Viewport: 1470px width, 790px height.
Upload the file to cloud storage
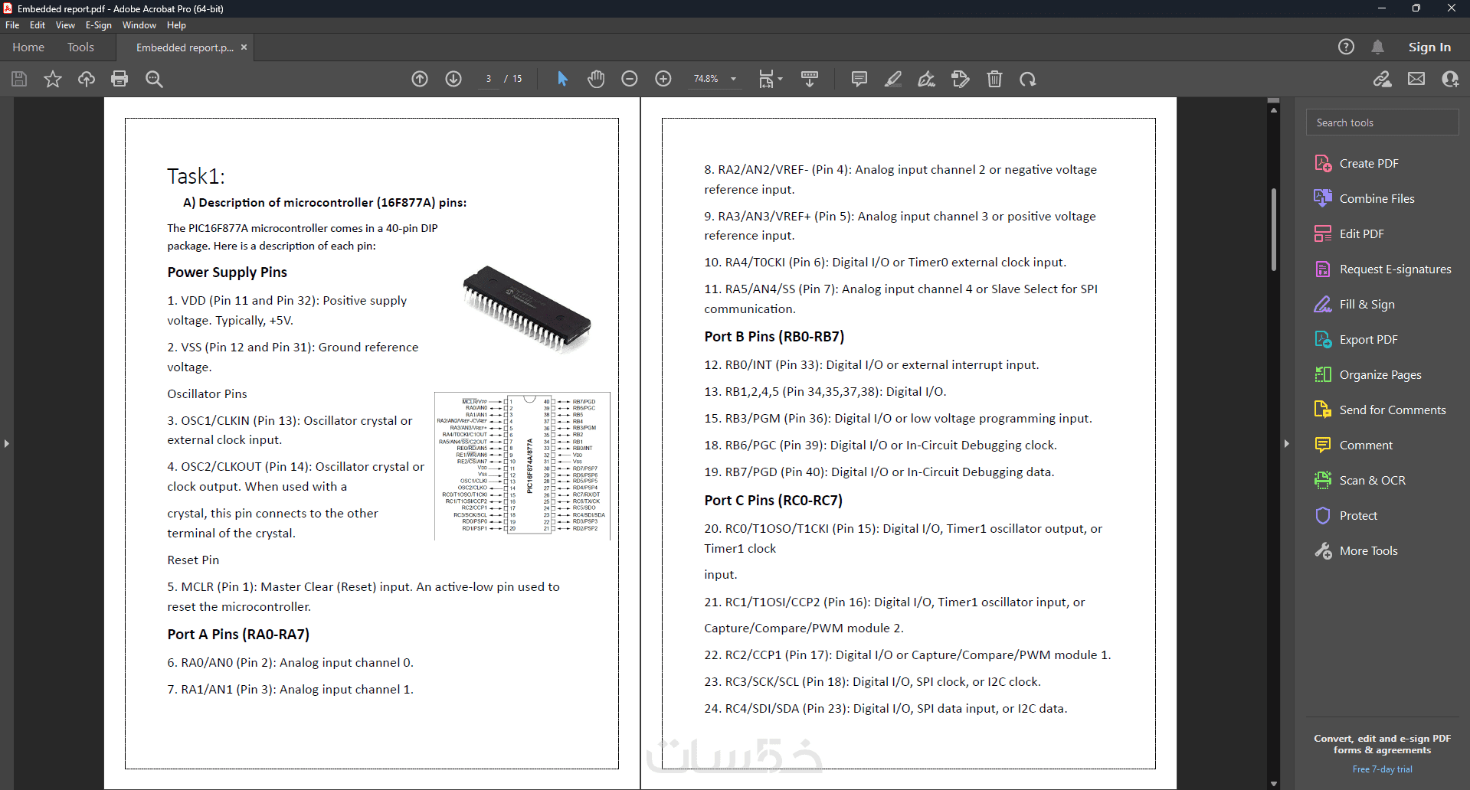pyautogui.click(x=87, y=79)
